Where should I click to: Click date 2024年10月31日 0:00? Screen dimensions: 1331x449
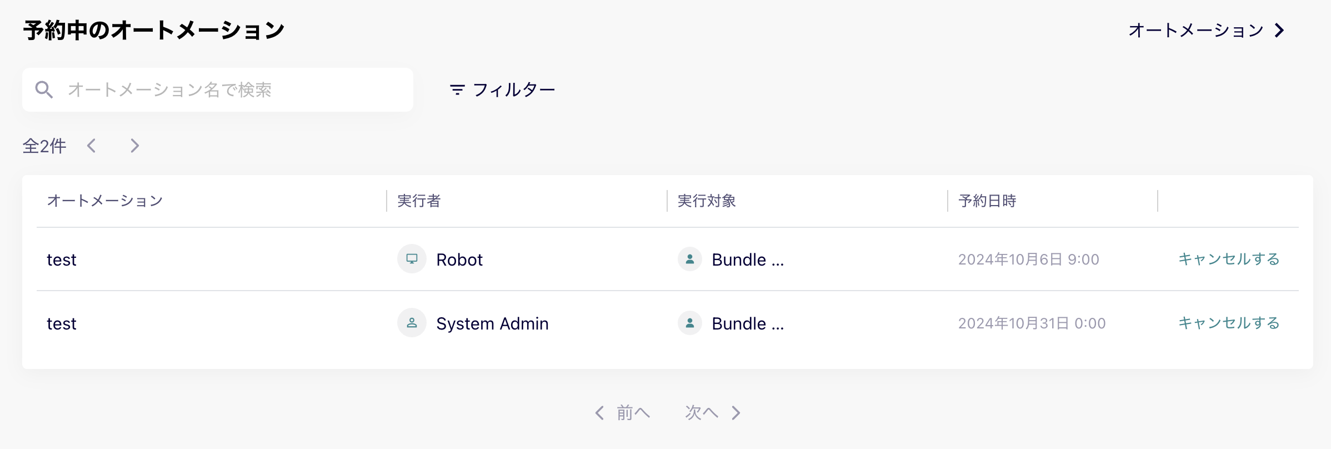click(1032, 323)
